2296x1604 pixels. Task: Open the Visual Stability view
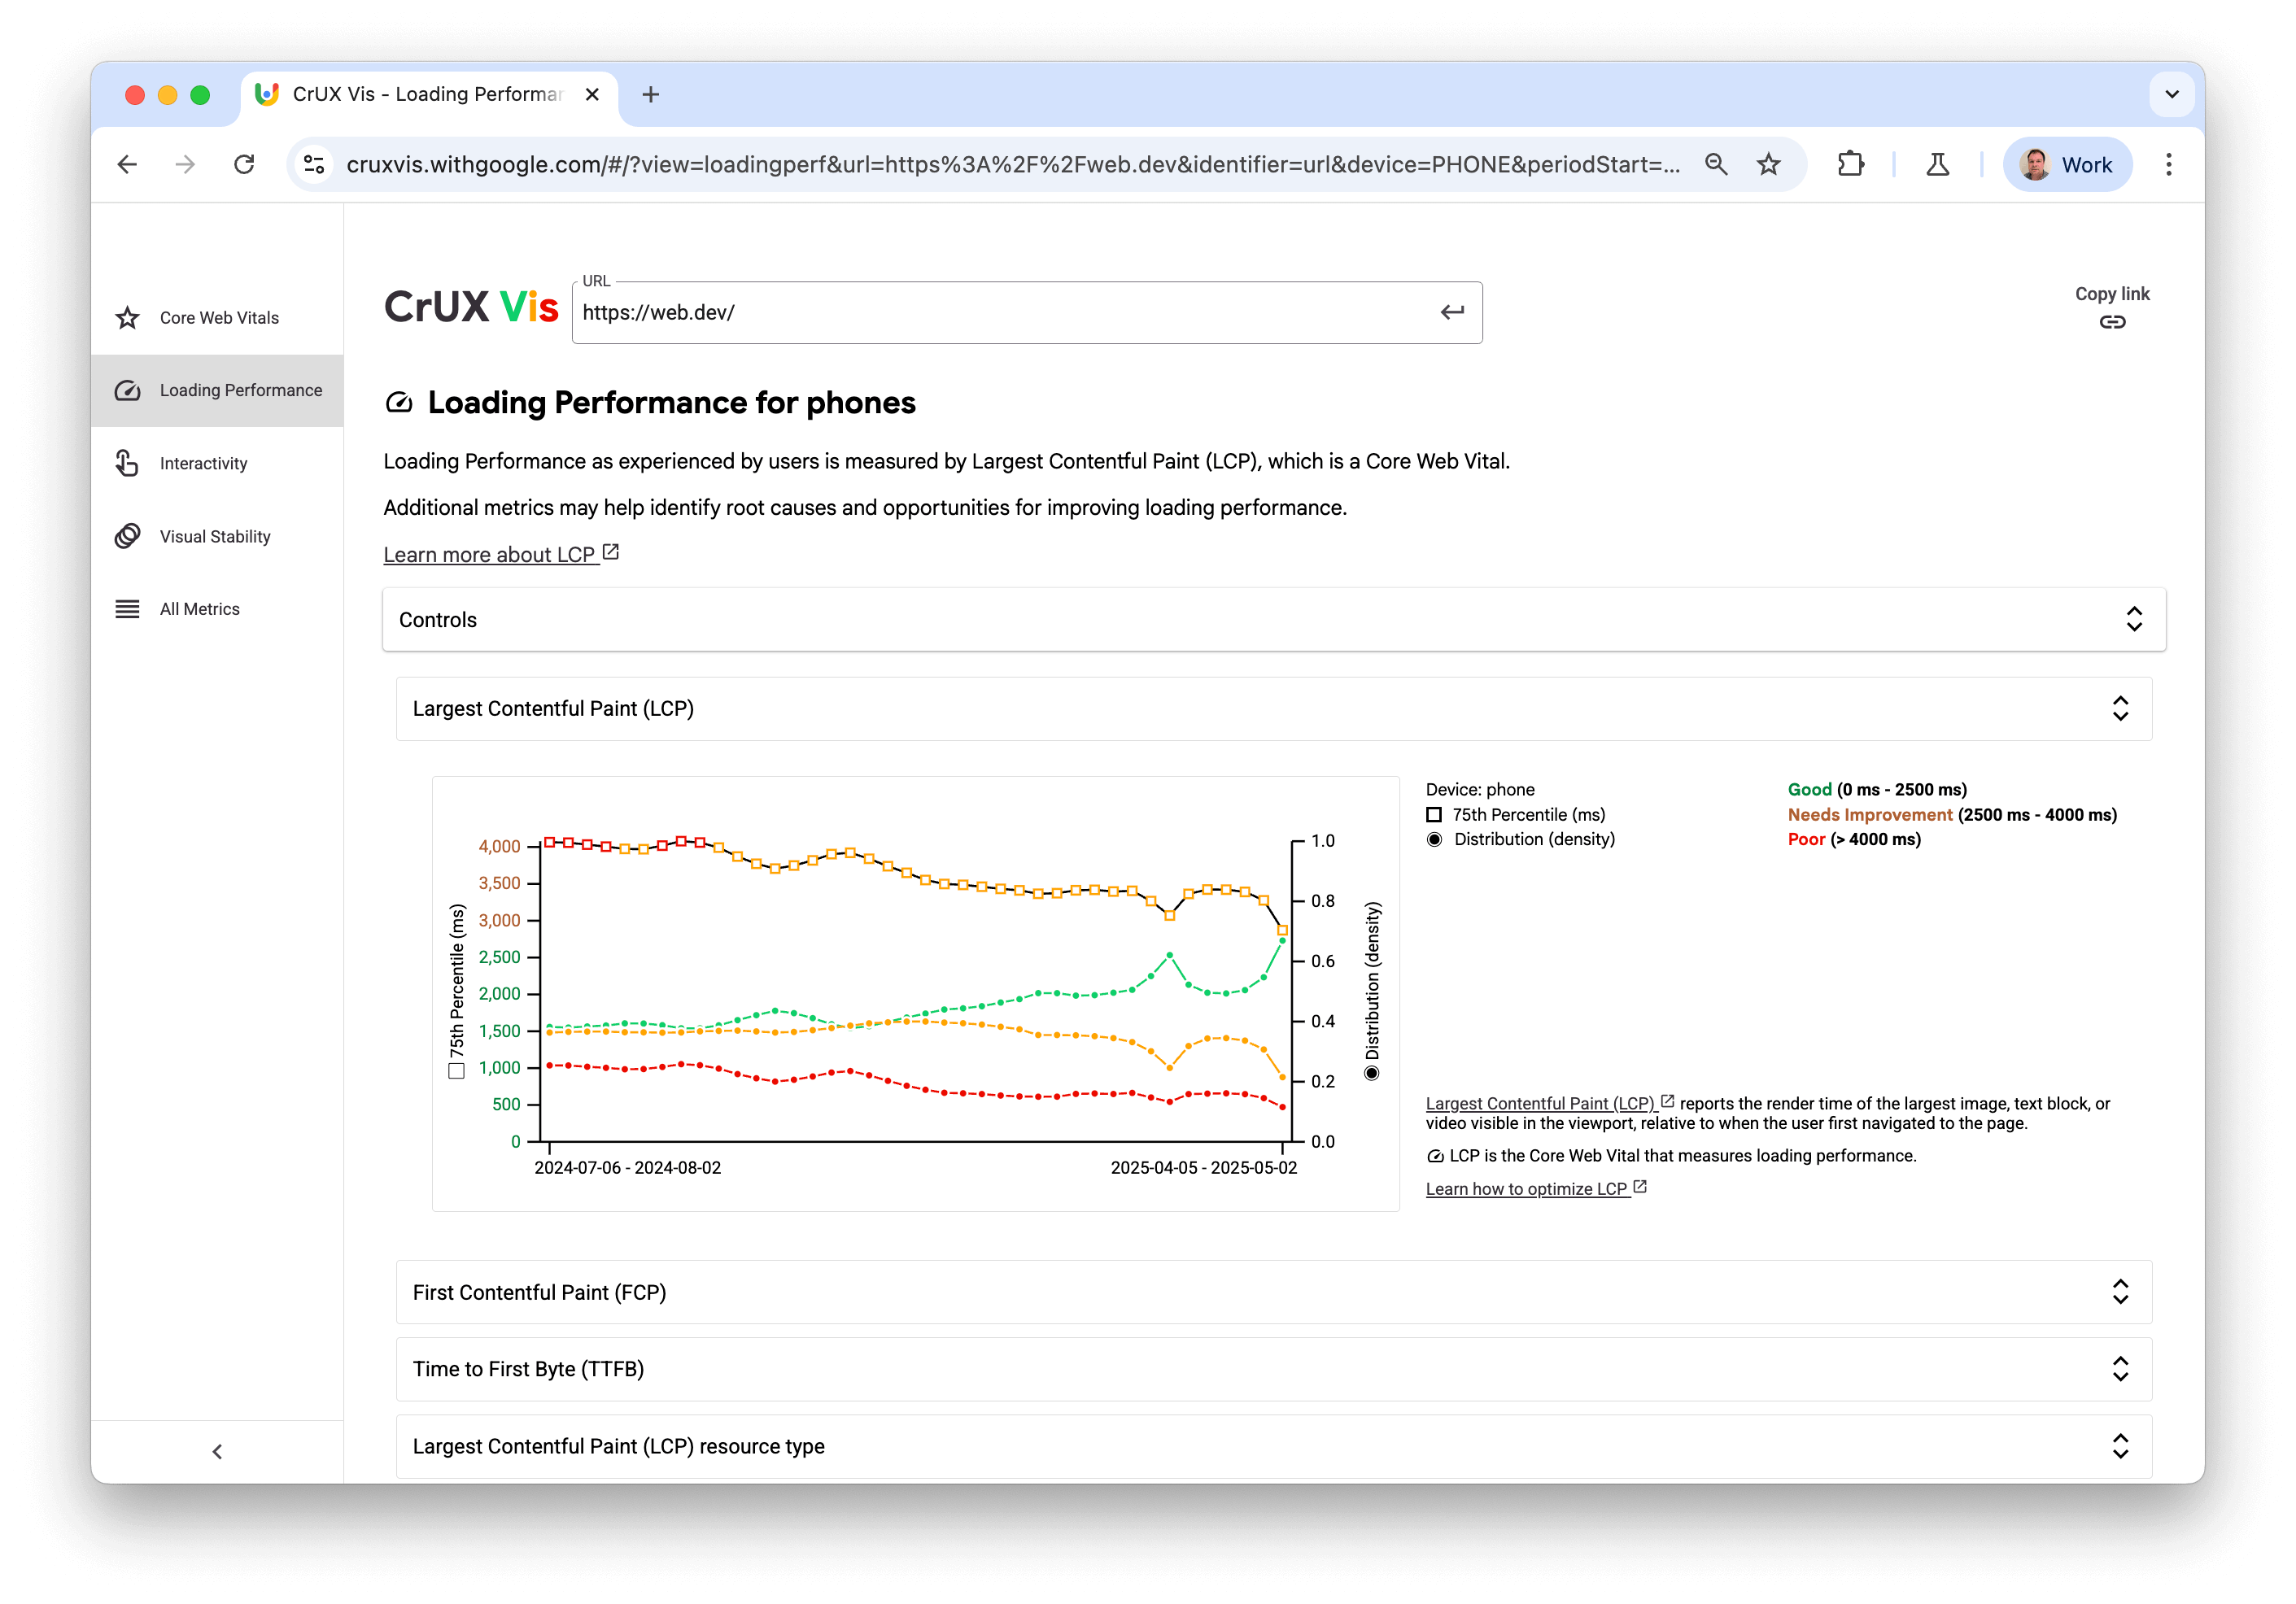coord(214,536)
